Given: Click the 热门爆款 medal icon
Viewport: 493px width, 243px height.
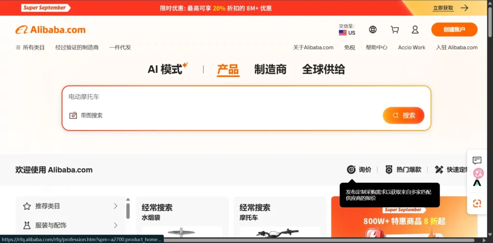Looking at the screenshot, I should pyautogui.click(x=389, y=170).
